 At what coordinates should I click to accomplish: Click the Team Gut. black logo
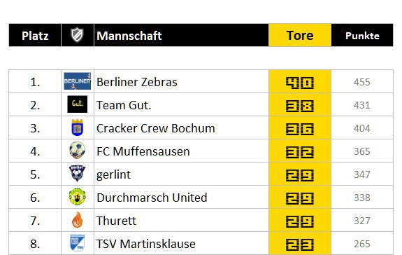(77, 104)
